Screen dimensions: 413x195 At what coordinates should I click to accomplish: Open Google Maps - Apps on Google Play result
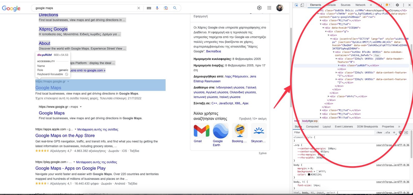[x=70, y=168]
